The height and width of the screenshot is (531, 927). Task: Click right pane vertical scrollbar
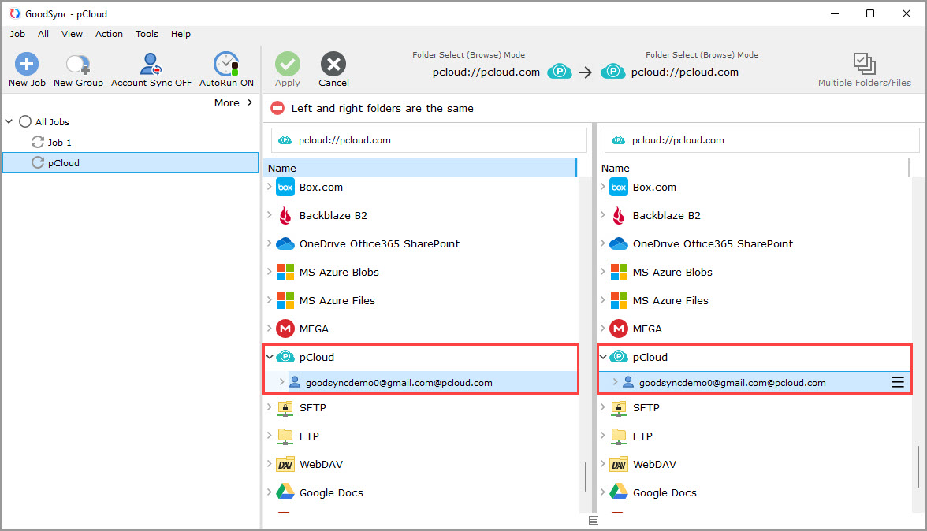pyautogui.click(x=918, y=466)
